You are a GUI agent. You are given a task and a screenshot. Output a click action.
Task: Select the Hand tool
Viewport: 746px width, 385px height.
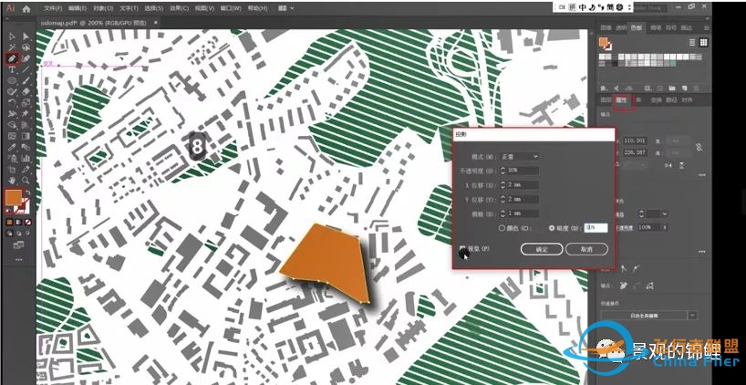(x=12, y=180)
